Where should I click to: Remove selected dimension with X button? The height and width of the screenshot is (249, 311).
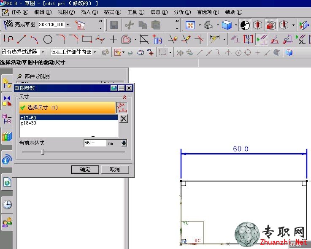pos(124,119)
